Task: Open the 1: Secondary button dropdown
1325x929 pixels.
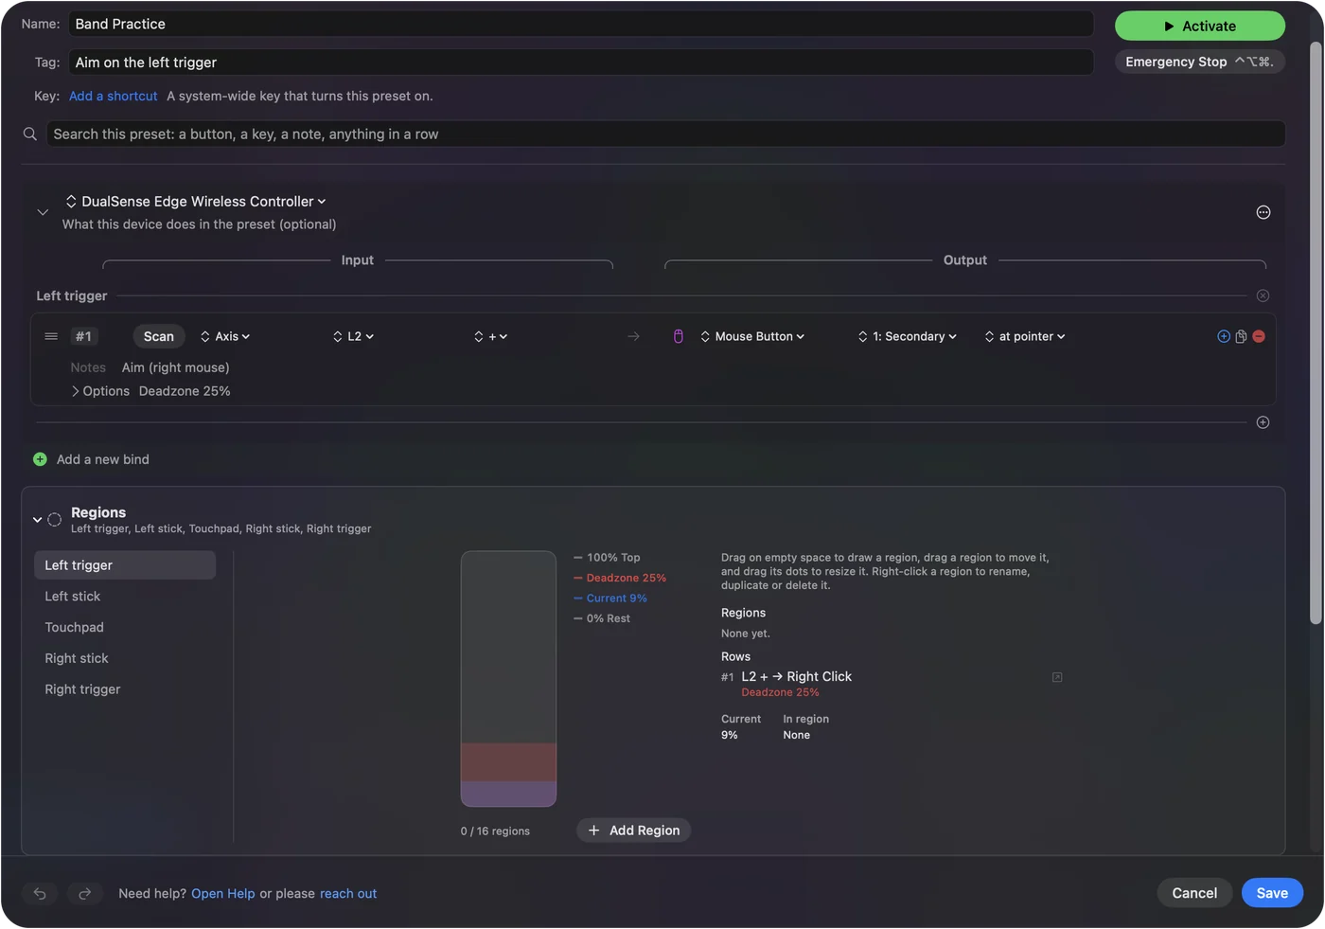Action: (908, 336)
